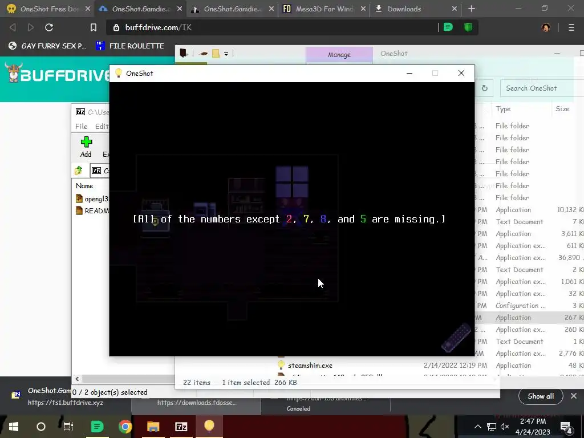Switch to the OneShot Free Download browser tab
The height and width of the screenshot is (438, 584).
44,9
